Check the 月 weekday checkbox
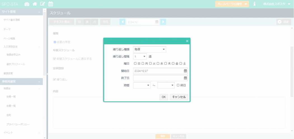Image resolution: width=294 pixels, height=139 pixels. pyautogui.click(x=143, y=64)
